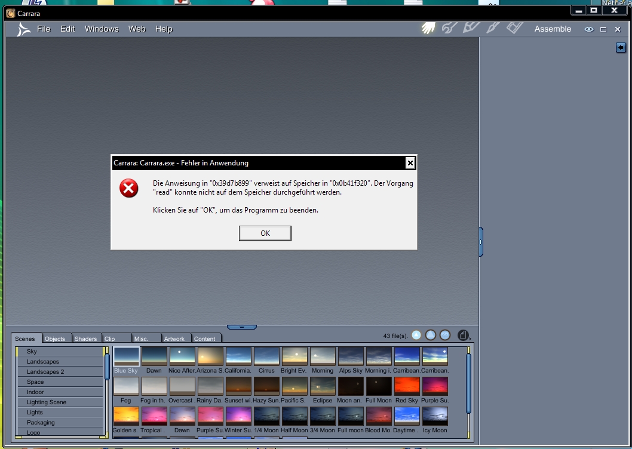Click the 43 file(s). count text
Viewport: 632px width, 449px height.
pos(395,336)
